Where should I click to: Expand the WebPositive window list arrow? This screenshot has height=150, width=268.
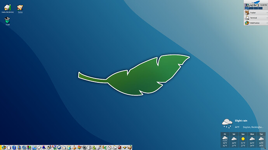pyautogui.click(x=267, y=23)
